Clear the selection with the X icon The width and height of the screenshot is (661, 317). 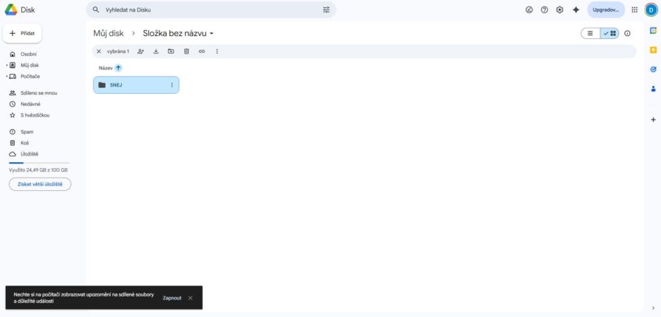98,51
